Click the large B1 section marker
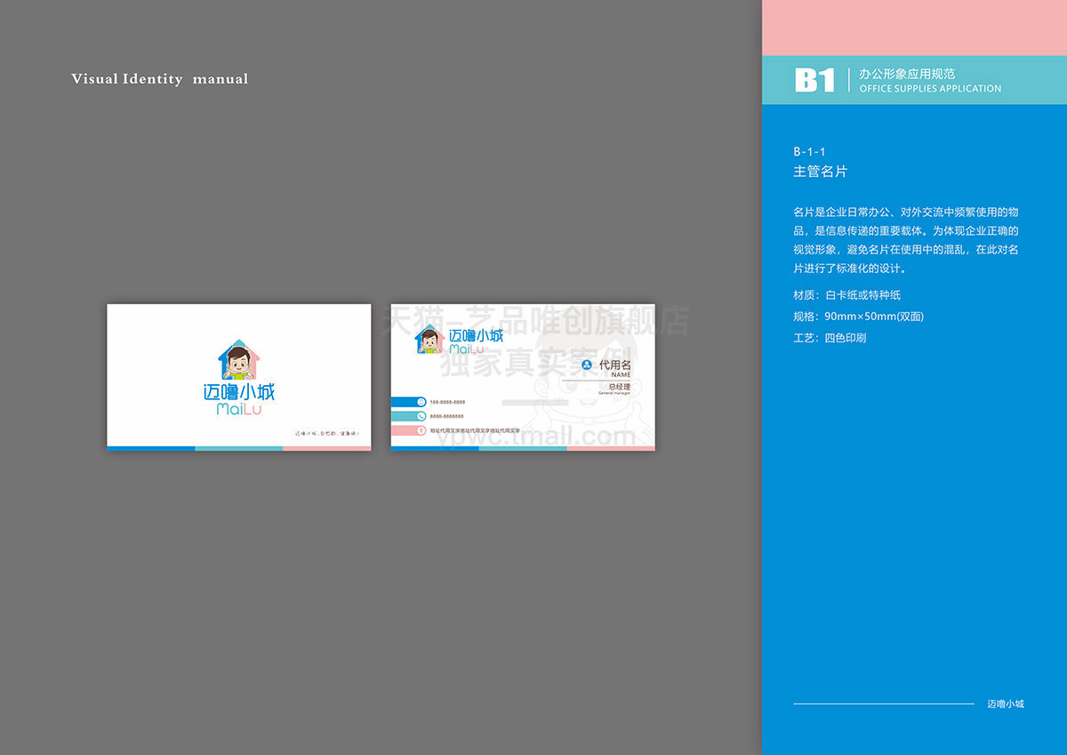Screen dimensions: 1067x755 (x=814, y=80)
